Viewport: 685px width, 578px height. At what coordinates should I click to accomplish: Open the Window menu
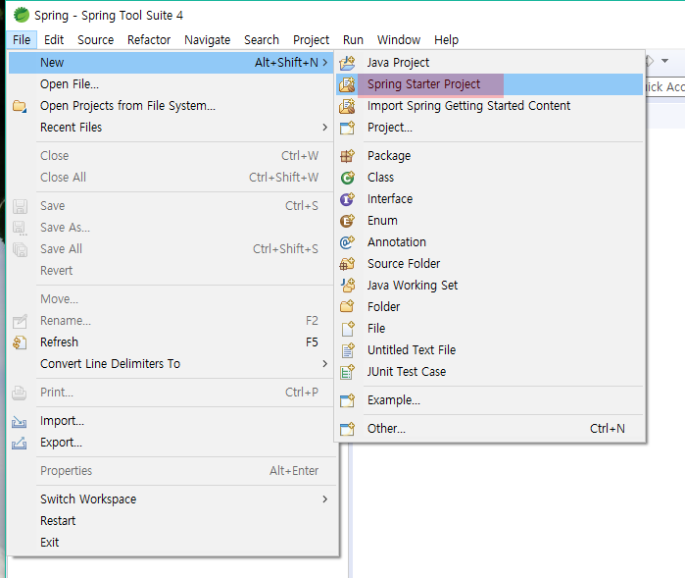[399, 40]
